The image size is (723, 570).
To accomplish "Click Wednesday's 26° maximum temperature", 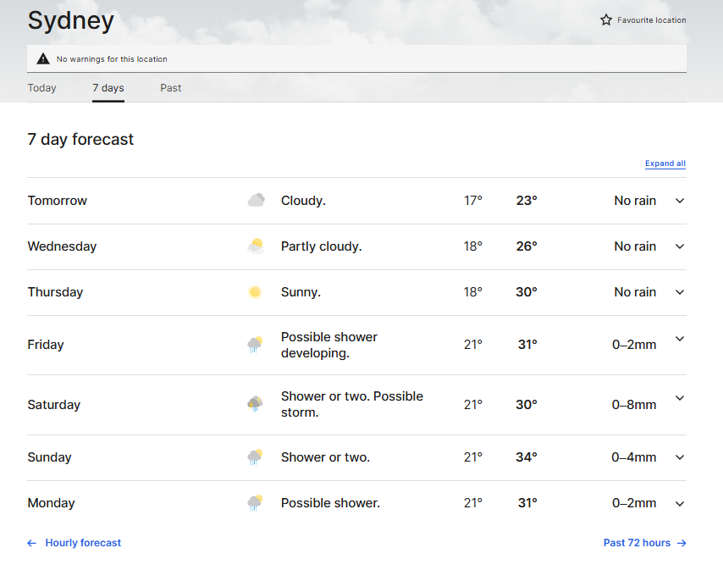I will point(527,246).
